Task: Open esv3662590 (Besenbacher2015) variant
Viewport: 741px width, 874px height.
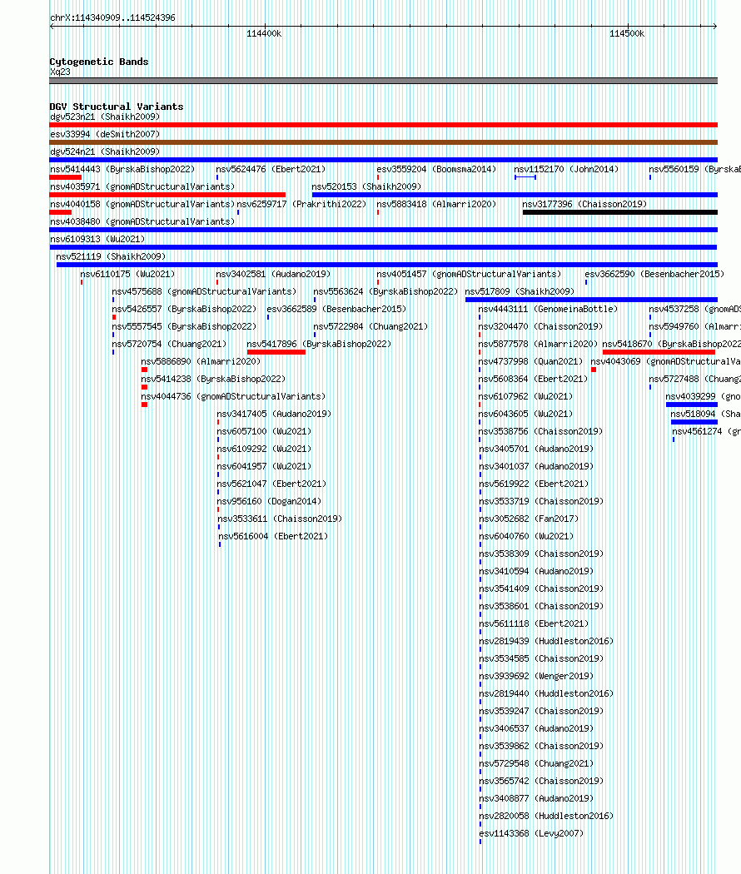Action: click(x=654, y=274)
